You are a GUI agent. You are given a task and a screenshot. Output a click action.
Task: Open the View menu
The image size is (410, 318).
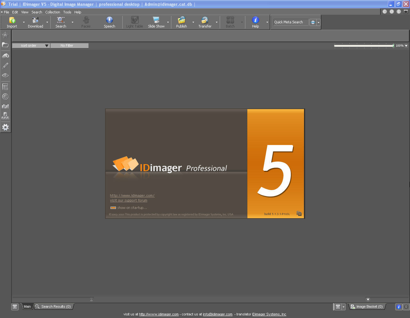click(x=25, y=12)
